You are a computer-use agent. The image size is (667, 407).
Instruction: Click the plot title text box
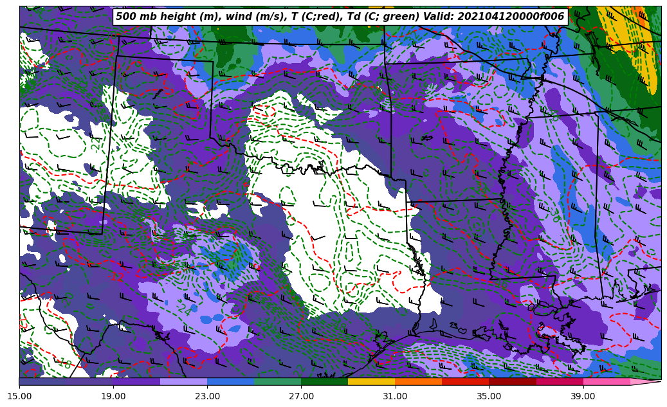click(x=340, y=17)
